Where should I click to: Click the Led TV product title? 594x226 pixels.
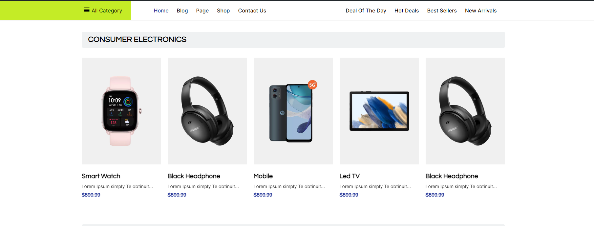pyautogui.click(x=349, y=176)
